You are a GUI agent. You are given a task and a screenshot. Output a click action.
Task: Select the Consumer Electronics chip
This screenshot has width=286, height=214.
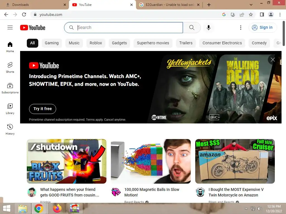click(222, 43)
